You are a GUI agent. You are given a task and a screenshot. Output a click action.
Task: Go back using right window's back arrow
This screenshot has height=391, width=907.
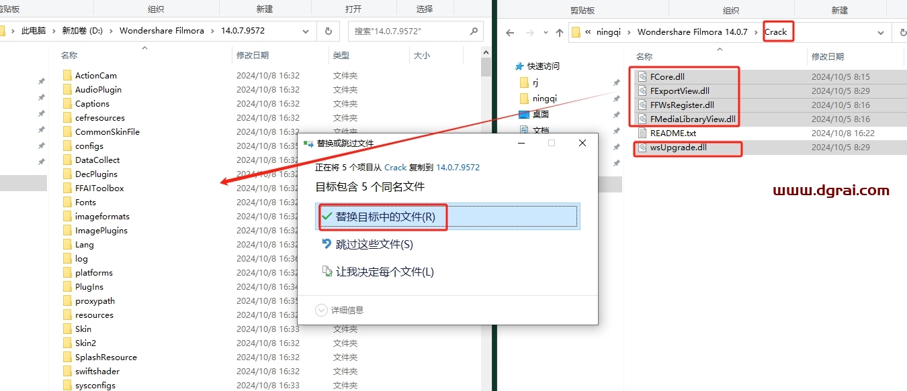(x=510, y=32)
